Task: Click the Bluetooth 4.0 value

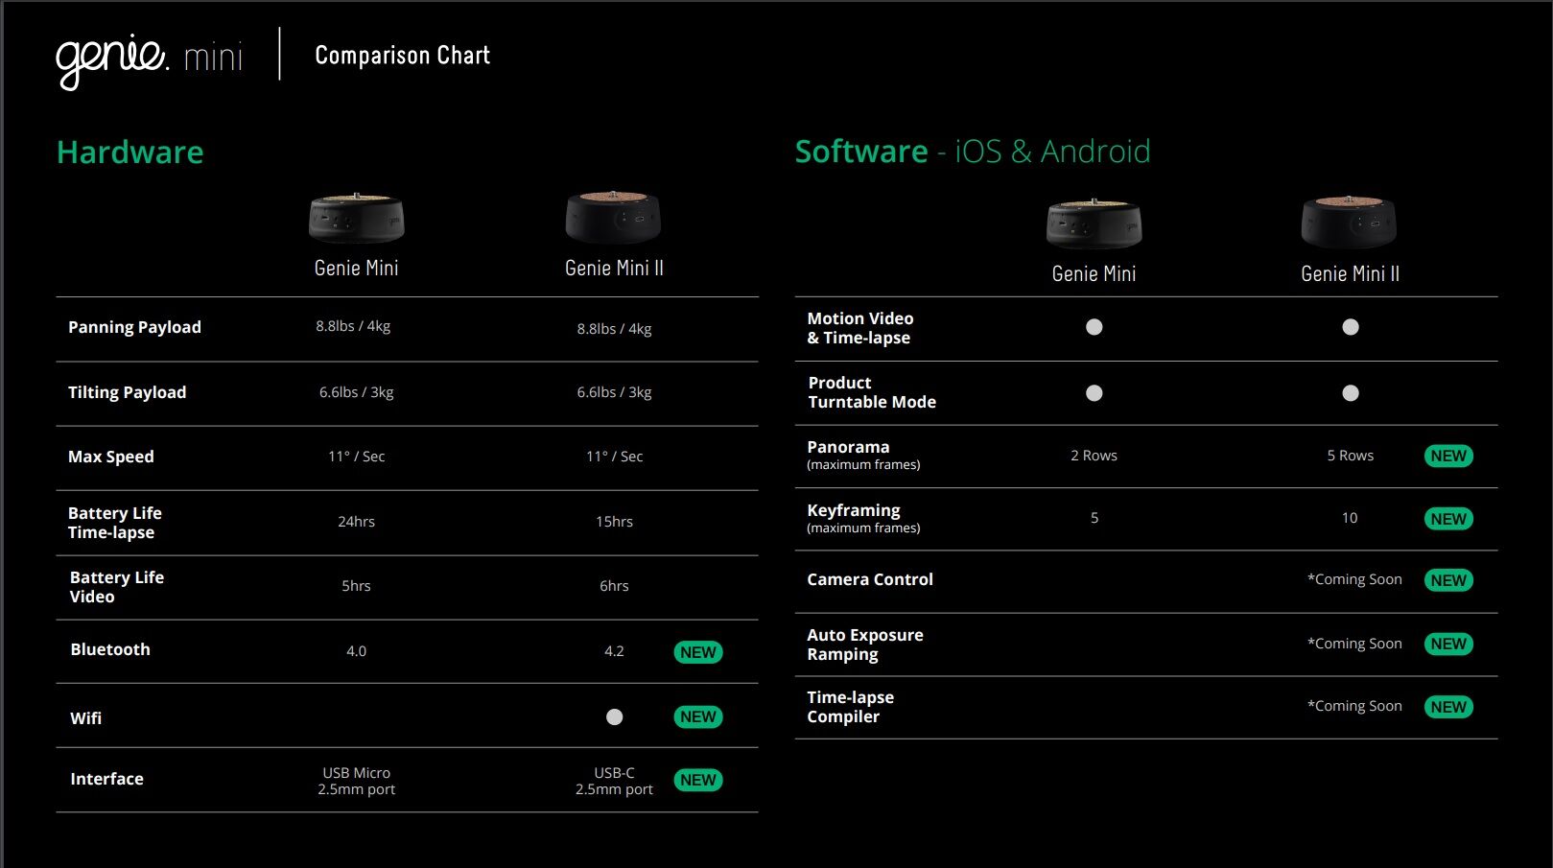Action: (x=356, y=651)
